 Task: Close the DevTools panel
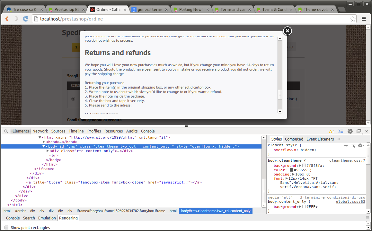pos(367,131)
